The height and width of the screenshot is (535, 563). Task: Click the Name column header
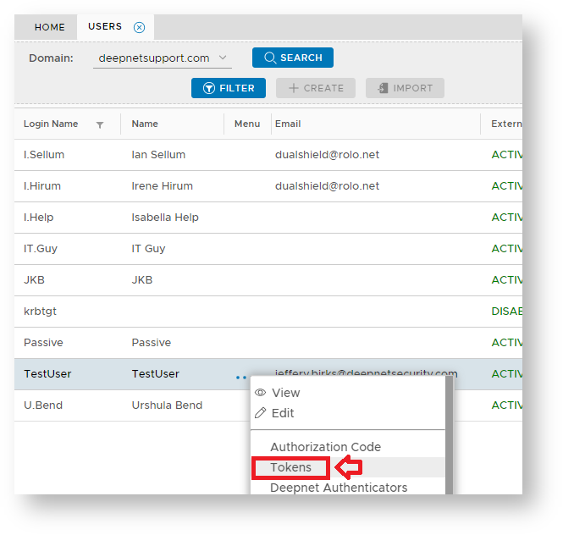pos(145,124)
